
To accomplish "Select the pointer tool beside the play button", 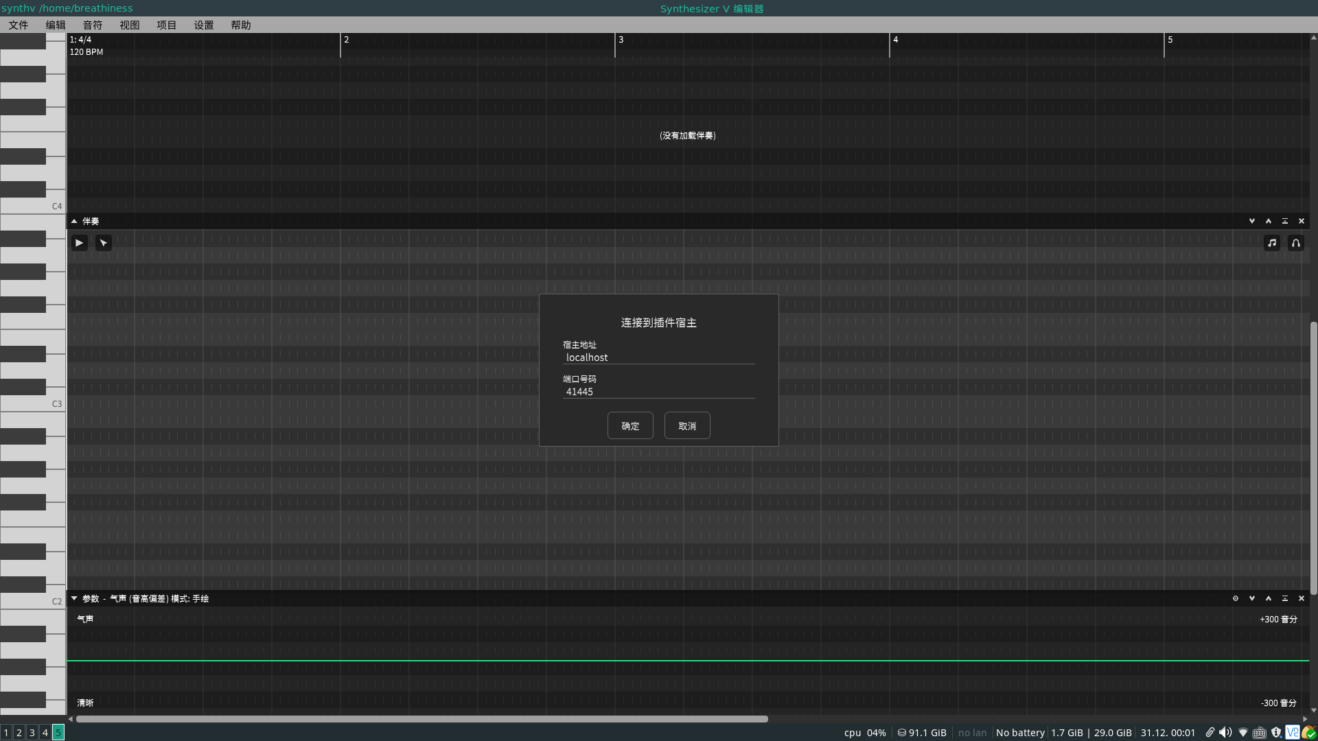I will point(104,243).
